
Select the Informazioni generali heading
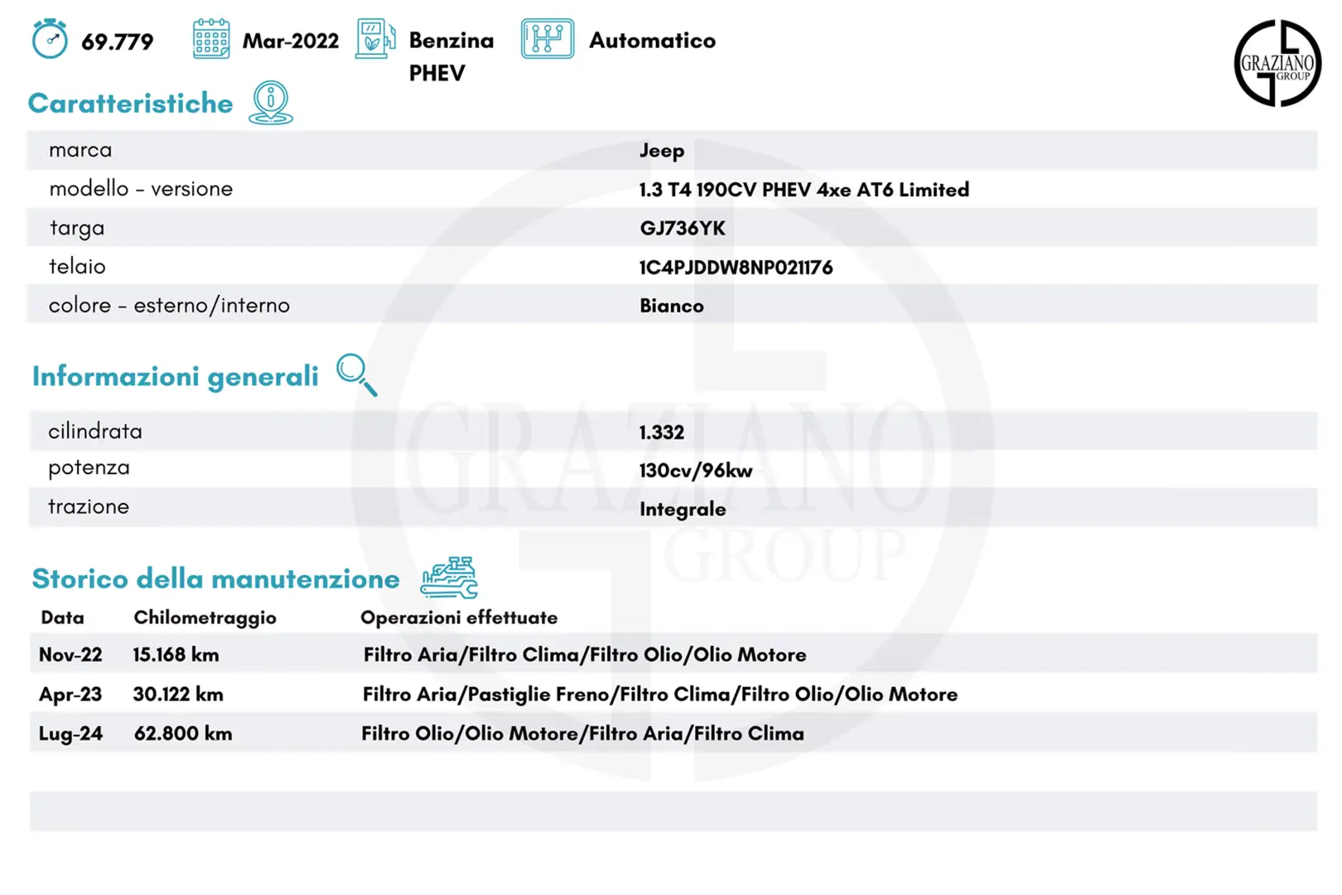(175, 376)
